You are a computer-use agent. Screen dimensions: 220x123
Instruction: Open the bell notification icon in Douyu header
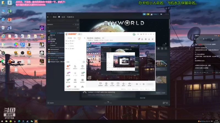[149, 39]
